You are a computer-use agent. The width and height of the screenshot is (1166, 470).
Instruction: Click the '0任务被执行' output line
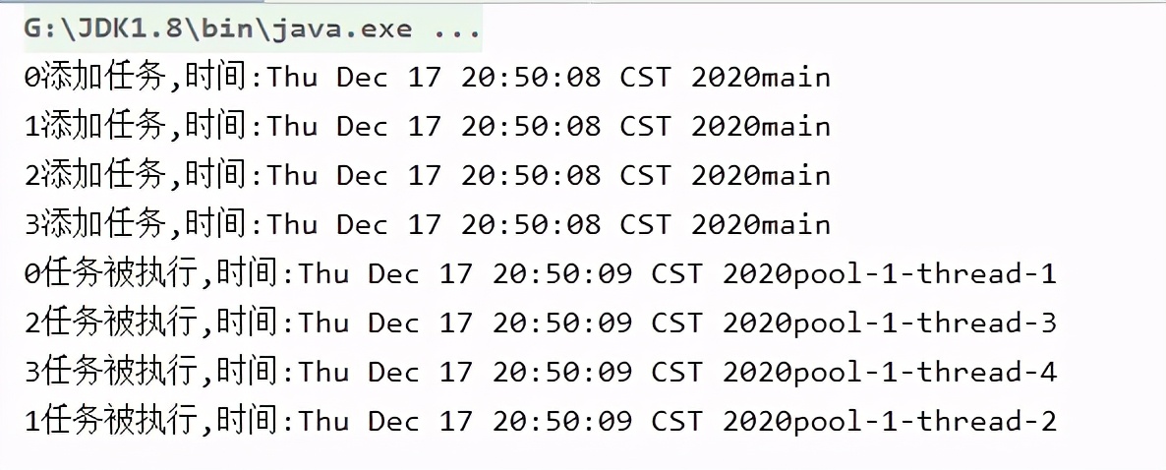541,273
